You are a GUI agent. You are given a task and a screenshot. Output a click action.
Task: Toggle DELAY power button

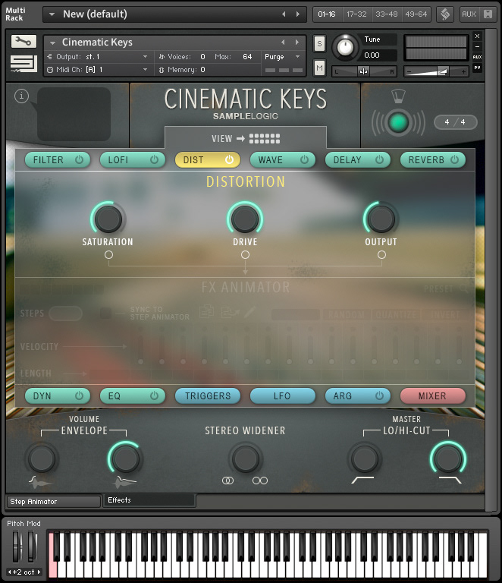pos(379,159)
